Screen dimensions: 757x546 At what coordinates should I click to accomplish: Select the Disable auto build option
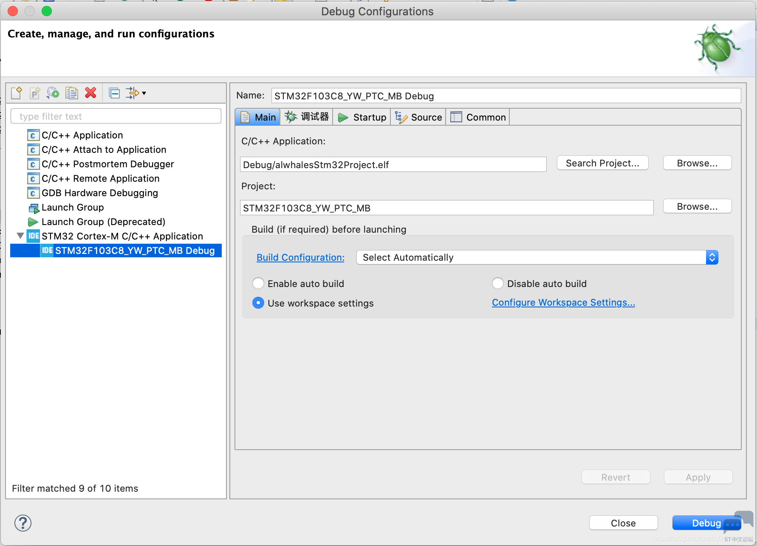(x=498, y=284)
